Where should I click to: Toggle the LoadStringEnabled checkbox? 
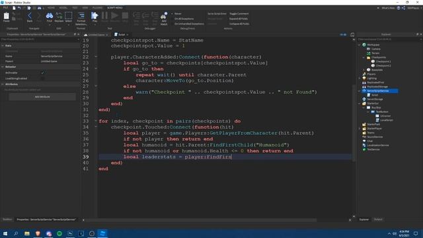click(x=42, y=79)
